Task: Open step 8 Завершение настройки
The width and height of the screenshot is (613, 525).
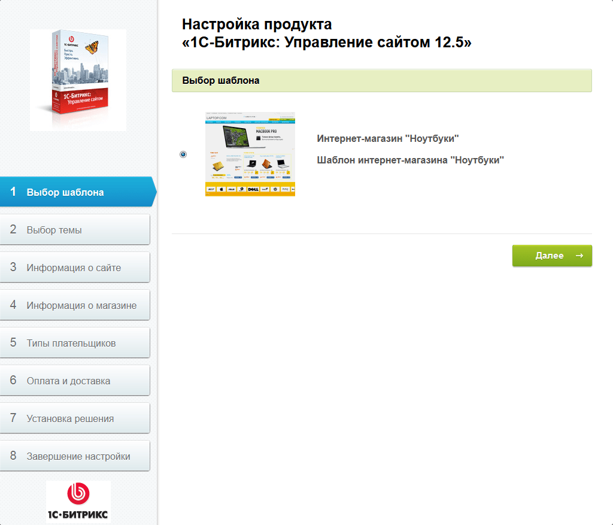Action: [x=75, y=456]
